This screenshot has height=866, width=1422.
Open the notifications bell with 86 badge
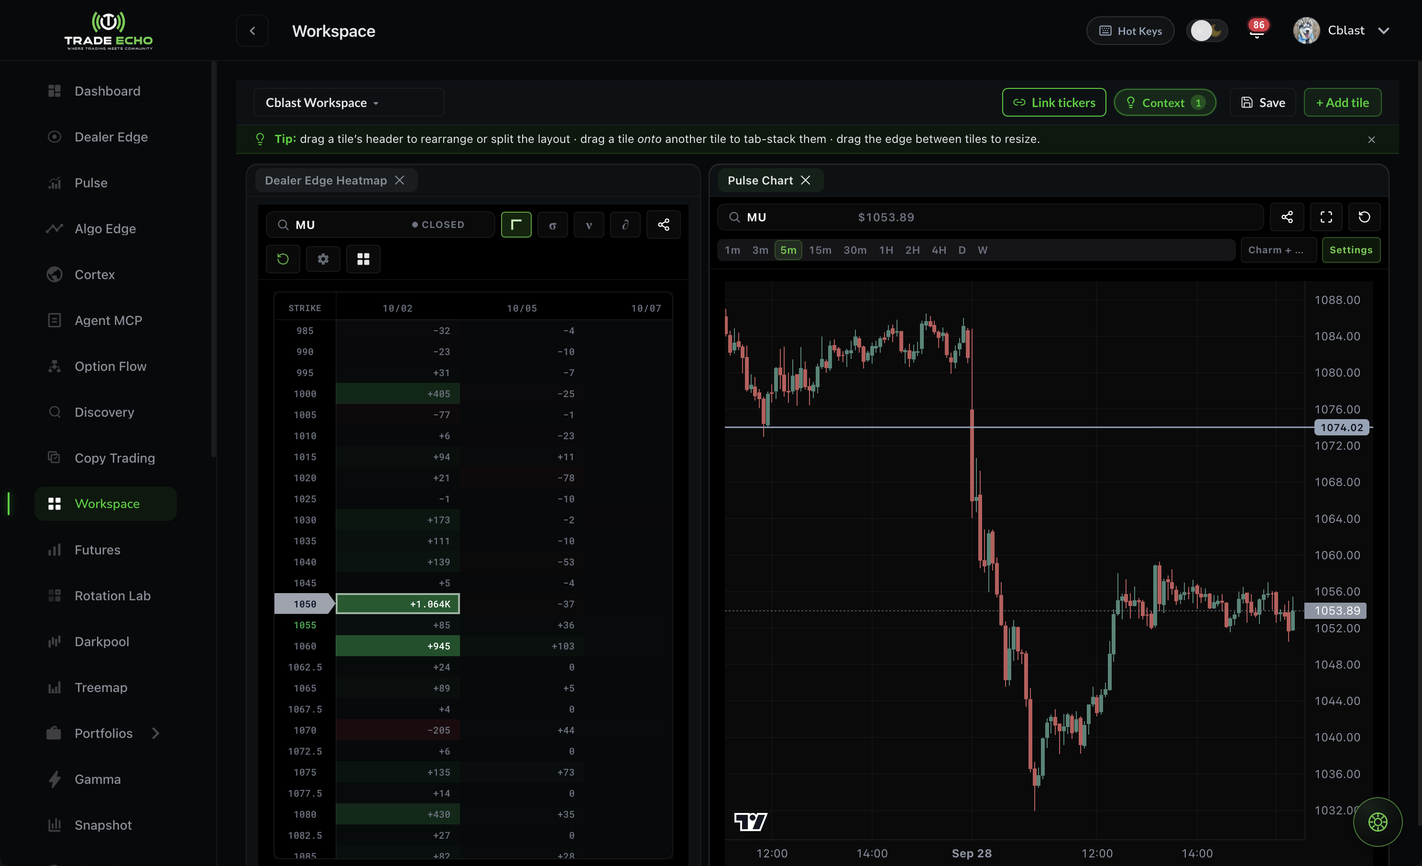click(1257, 31)
